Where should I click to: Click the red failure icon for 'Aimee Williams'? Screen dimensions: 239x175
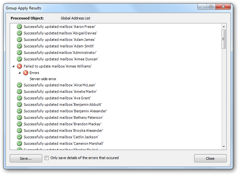19,66
